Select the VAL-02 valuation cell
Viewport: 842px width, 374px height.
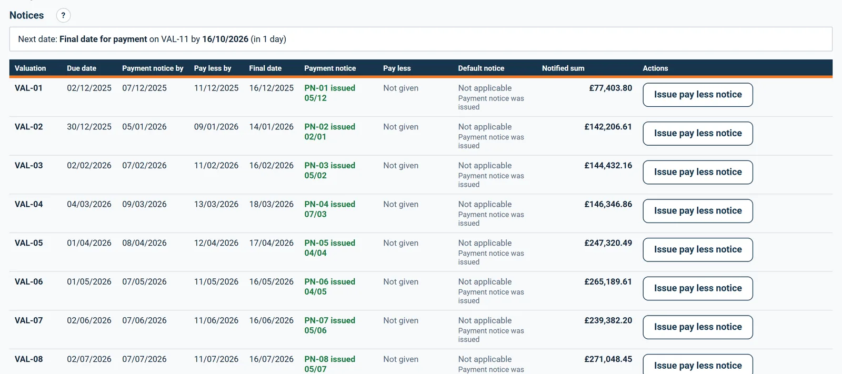28,127
